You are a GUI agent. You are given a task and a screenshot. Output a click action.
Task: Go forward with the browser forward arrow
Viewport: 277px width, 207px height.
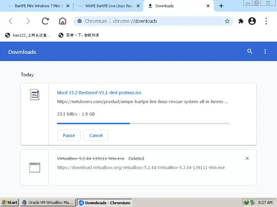point(28,21)
